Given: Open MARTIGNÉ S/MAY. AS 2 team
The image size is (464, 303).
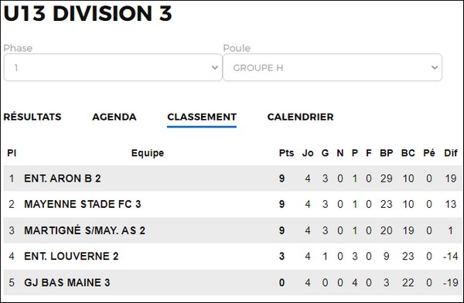Looking at the screenshot, I should pos(84,230).
